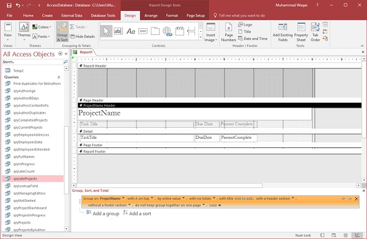367x239 pixels.
Task: Save the database with the floppy icon
Action: coord(9,5)
